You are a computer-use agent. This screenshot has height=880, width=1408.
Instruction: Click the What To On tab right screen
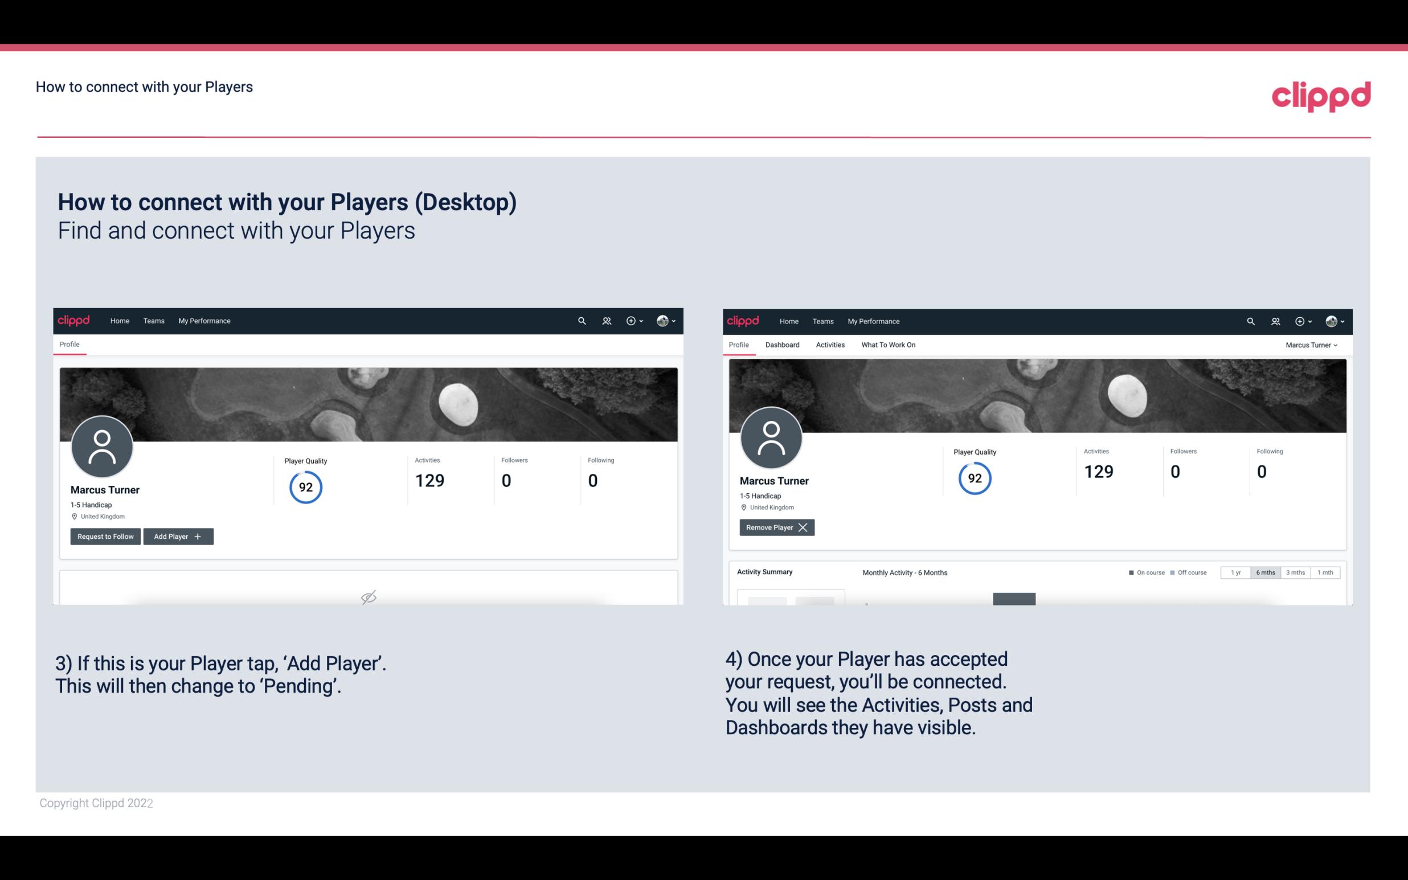pyautogui.click(x=888, y=345)
